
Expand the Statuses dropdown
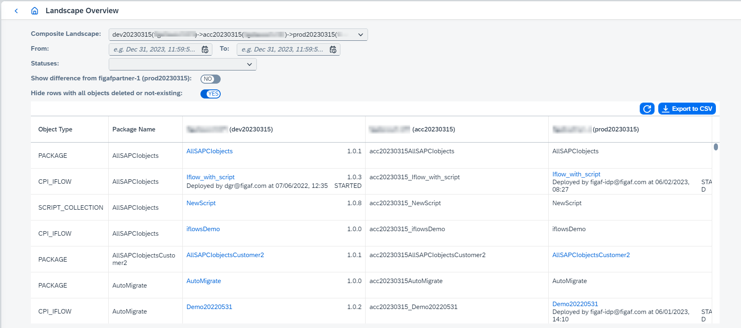click(x=249, y=64)
